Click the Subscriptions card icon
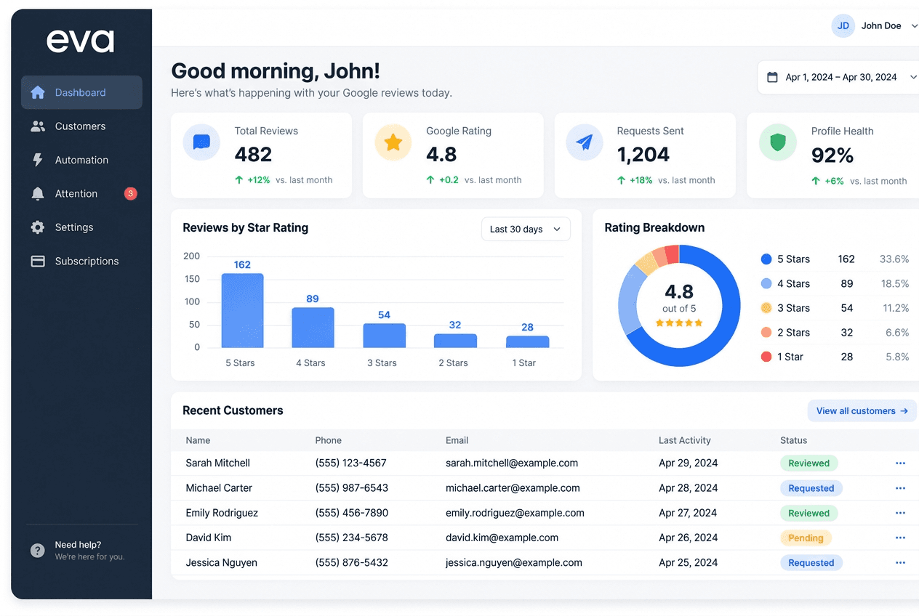919x616 pixels. coord(38,261)
